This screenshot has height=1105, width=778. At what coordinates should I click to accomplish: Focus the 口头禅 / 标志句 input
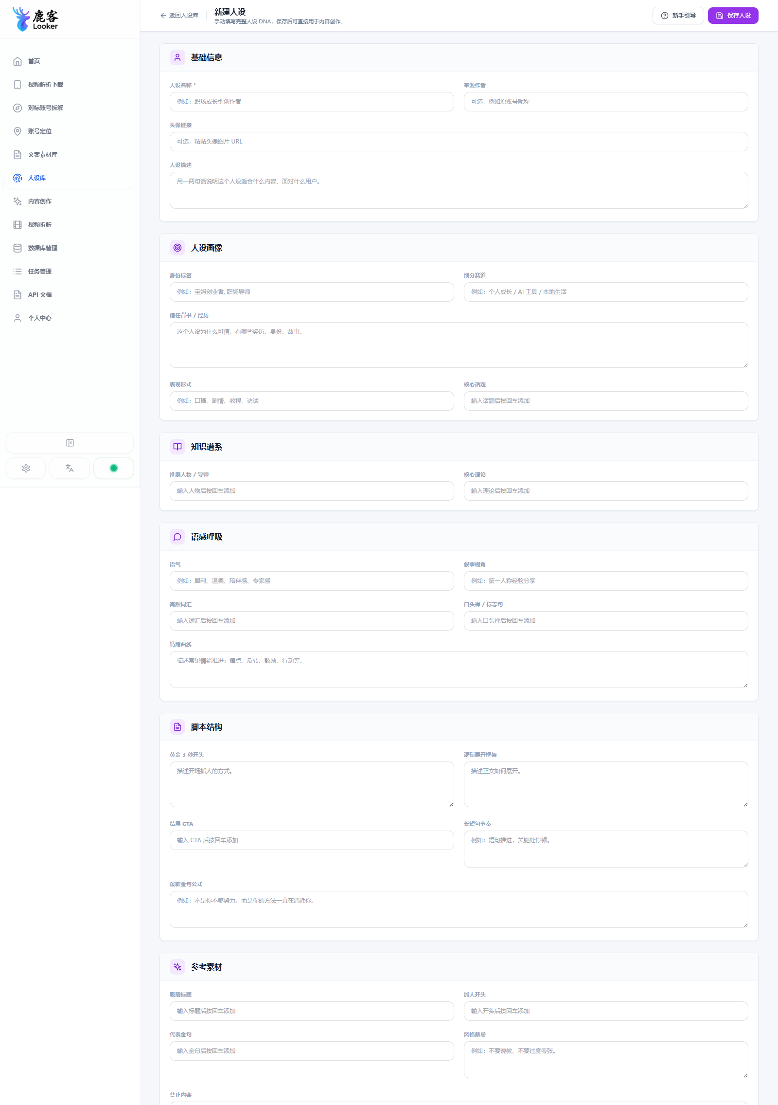[606, 621]
